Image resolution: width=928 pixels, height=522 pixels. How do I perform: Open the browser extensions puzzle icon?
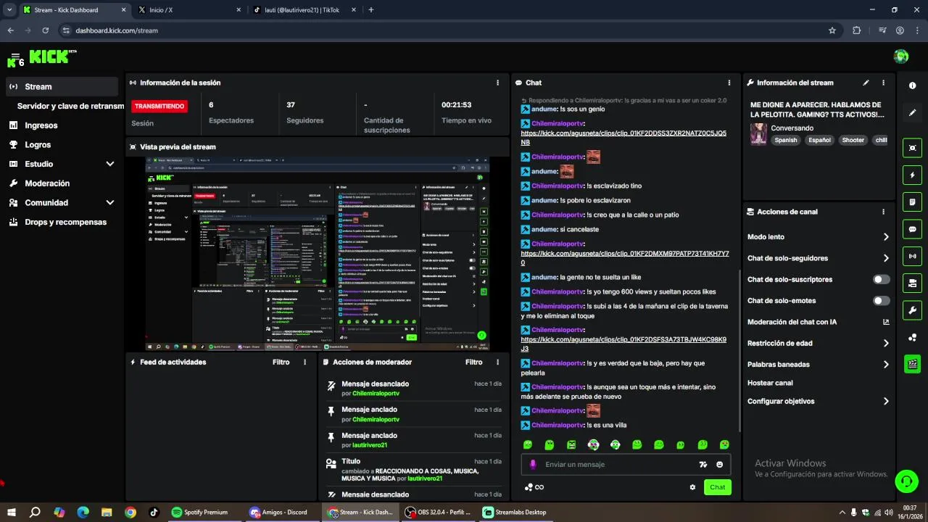coord(857,30)
